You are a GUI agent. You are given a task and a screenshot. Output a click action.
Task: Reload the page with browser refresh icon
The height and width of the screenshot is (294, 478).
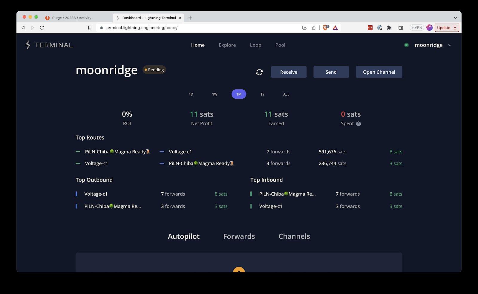point(42,28)
